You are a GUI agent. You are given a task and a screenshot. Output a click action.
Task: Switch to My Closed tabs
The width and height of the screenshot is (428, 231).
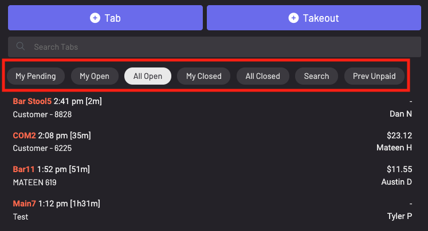(203, 76)
